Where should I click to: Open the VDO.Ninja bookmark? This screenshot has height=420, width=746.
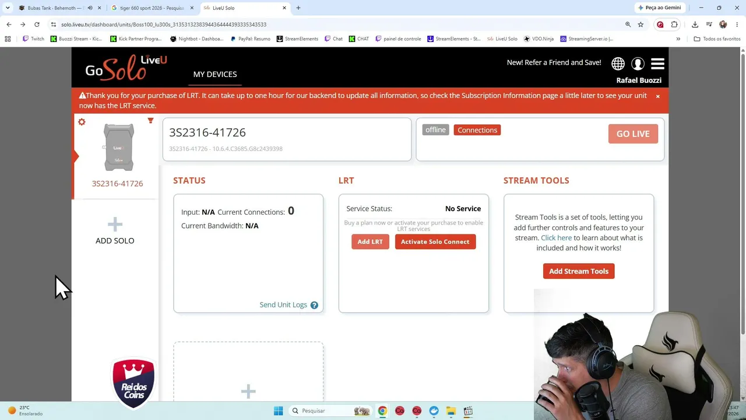coord(539,39)
